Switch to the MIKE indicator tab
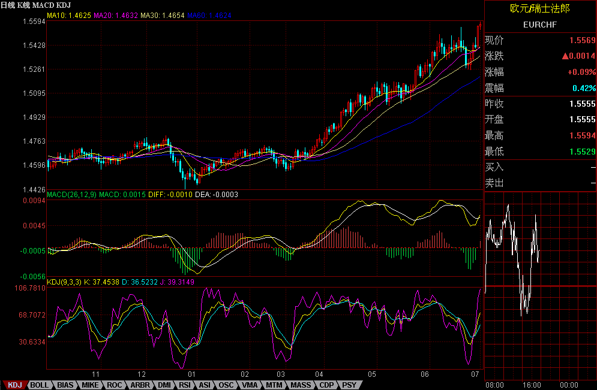This screenshot has width=597, height=390. coord(91,385)
